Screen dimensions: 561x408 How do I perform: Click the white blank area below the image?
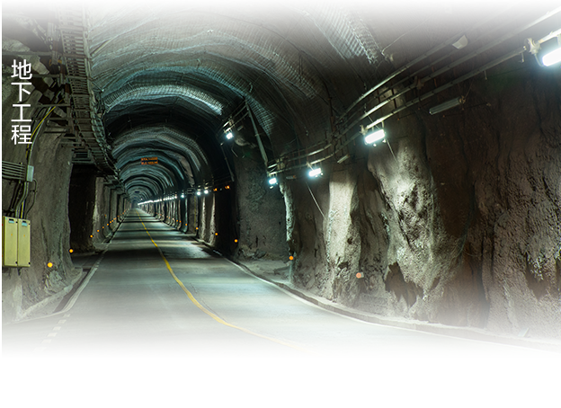[280, 384]
